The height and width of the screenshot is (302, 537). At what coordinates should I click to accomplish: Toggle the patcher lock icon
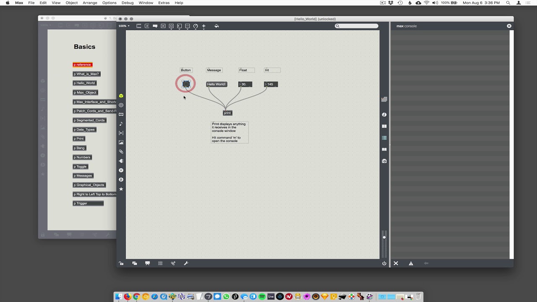(121, 263)
